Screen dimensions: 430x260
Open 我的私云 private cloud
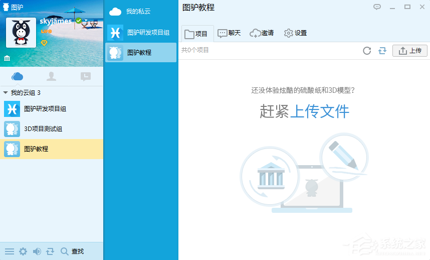(x=141, y=12)
